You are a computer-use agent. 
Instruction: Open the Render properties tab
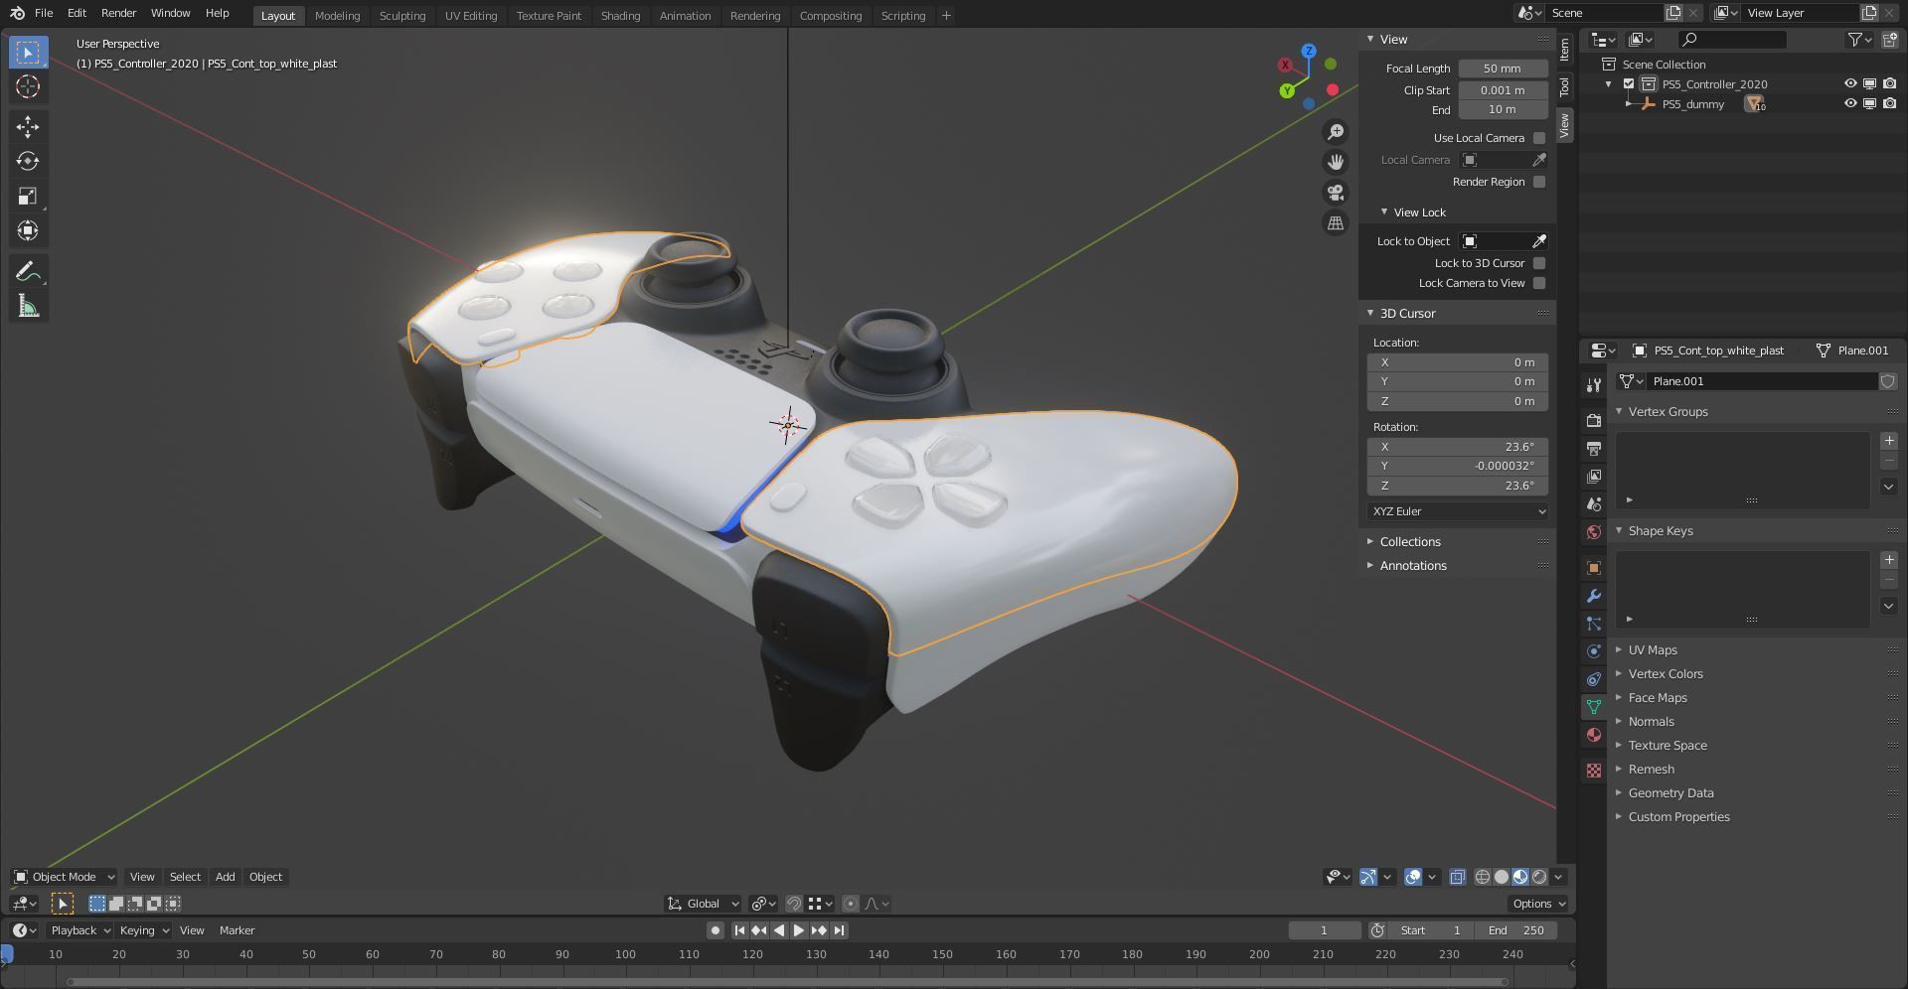[x=1594, y=421]
